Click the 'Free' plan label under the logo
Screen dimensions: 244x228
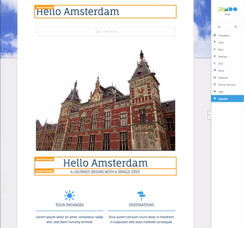[x=227, y=14]
